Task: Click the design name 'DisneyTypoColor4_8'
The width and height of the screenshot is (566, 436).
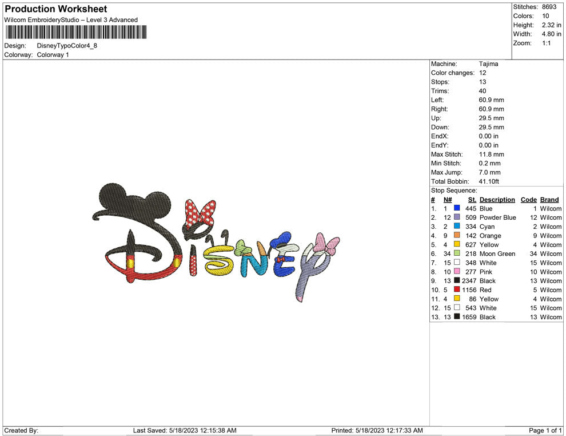Action: 67,46
